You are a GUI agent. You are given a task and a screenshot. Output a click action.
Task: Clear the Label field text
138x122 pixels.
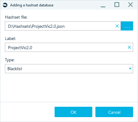tap(129, 47)
